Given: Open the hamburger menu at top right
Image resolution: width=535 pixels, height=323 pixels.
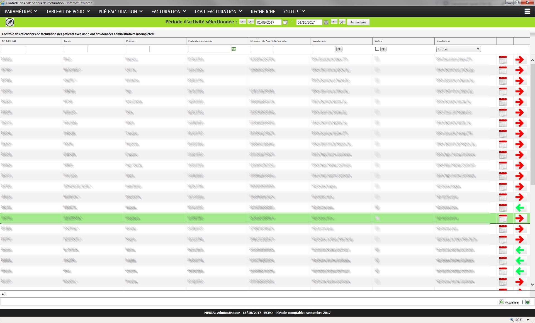Looking at the screenshot, I should click(527, 11).
